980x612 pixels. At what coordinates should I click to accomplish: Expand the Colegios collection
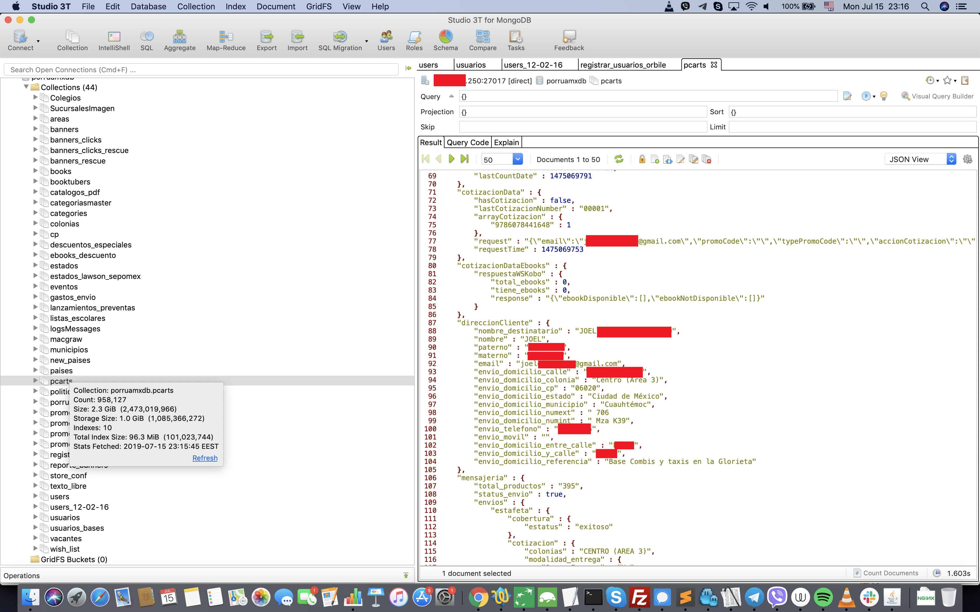pos(35,98)
